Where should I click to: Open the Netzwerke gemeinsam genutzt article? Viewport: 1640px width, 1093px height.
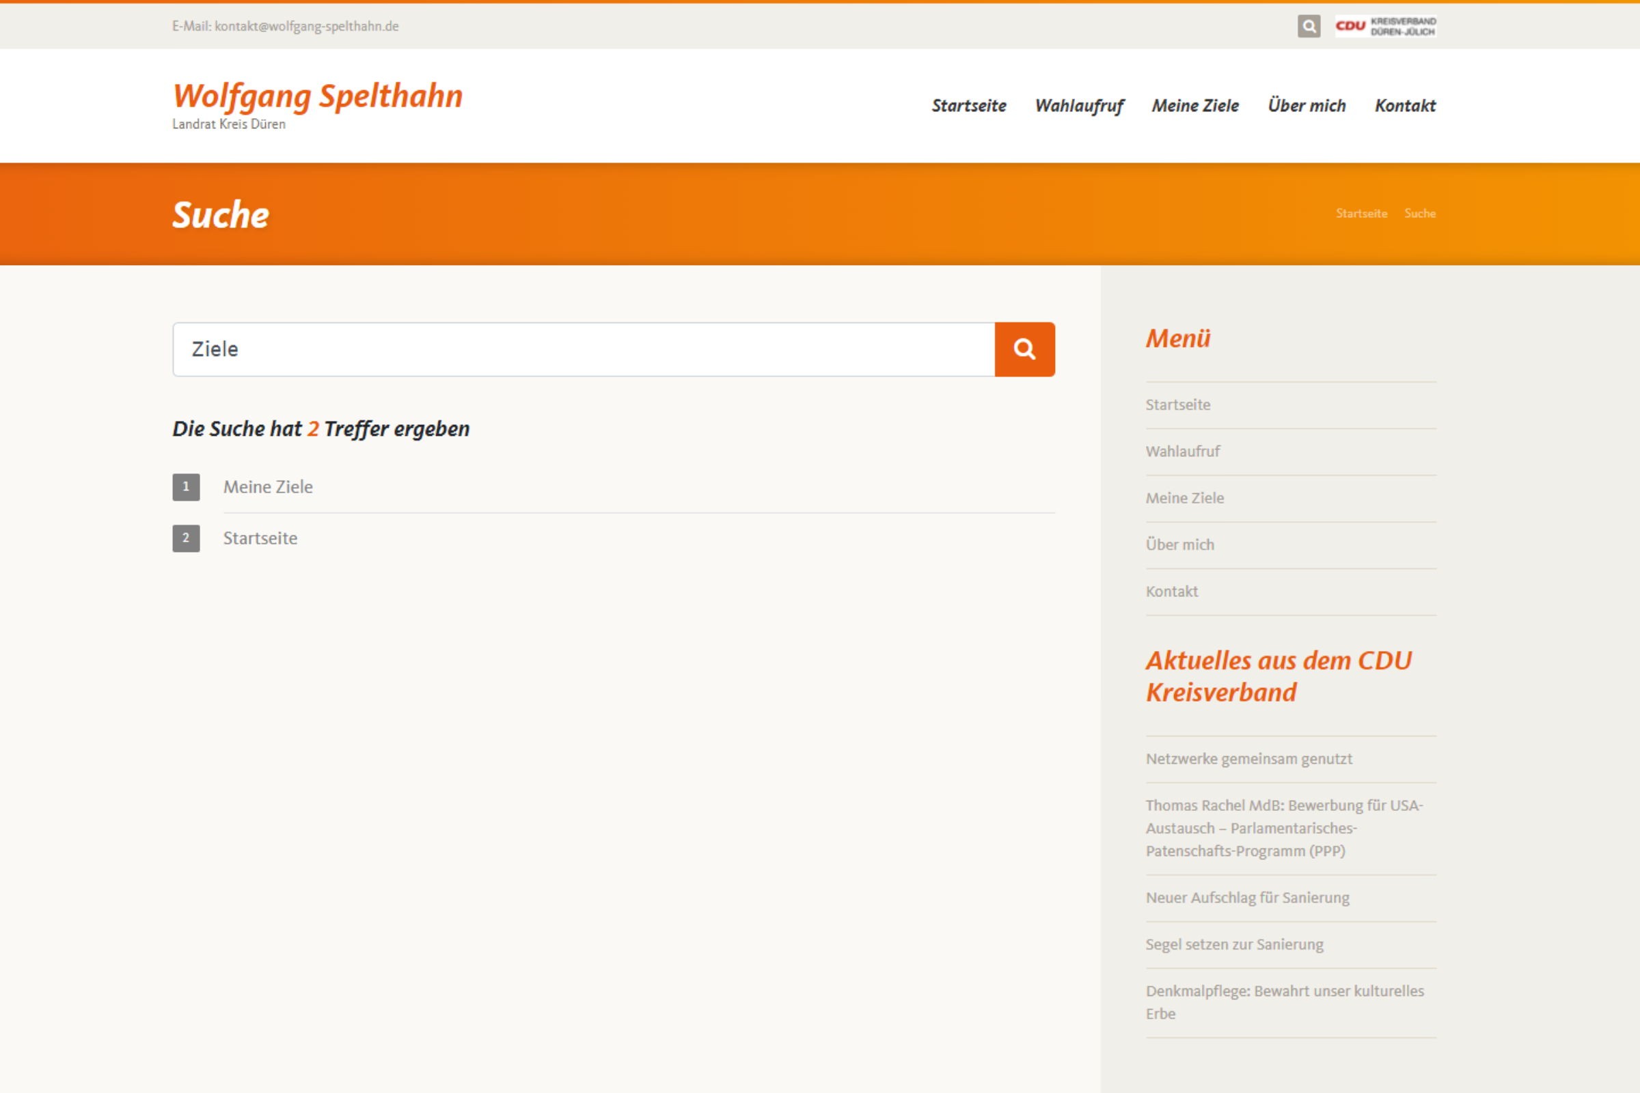(x=1248, y=758)
